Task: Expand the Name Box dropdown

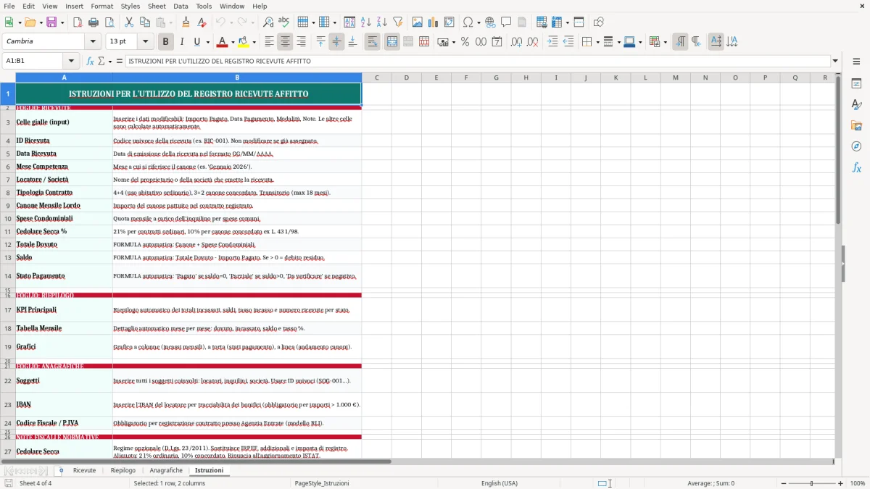Action: click(71, 61)
